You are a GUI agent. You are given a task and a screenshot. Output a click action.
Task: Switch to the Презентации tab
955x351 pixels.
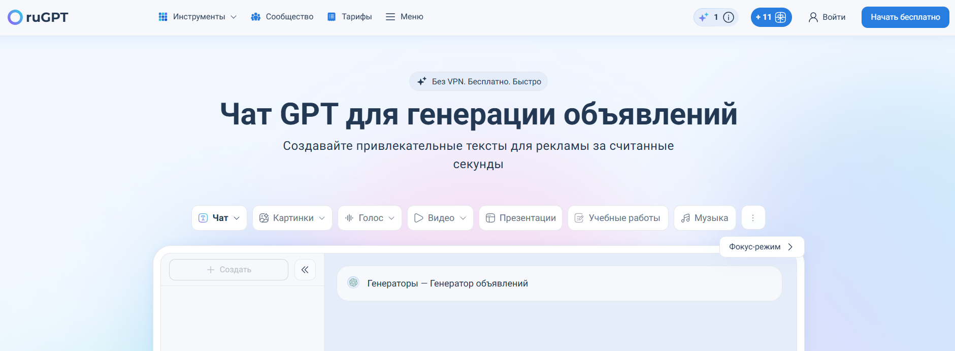click(x=520, y=218)
